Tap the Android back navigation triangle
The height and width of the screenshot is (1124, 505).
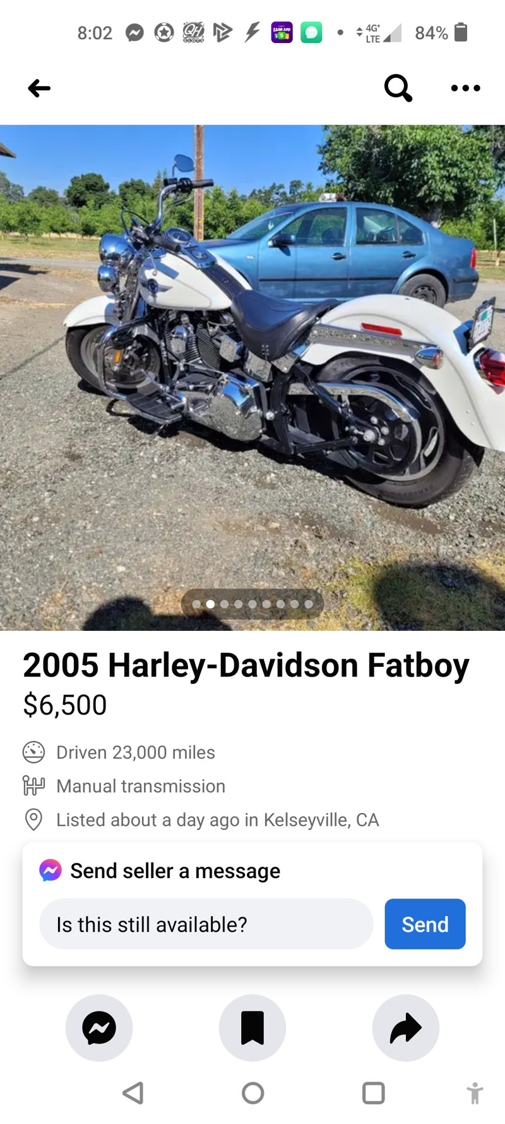pyautogui.click(x=133, y=1092)
